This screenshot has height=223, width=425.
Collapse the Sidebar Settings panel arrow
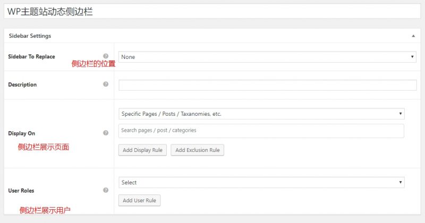pyautogui.click(x=413, y=36)
